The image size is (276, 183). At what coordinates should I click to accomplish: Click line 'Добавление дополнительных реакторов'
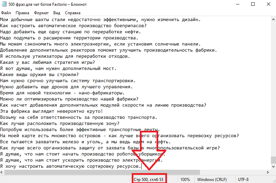tap(108, 50)
